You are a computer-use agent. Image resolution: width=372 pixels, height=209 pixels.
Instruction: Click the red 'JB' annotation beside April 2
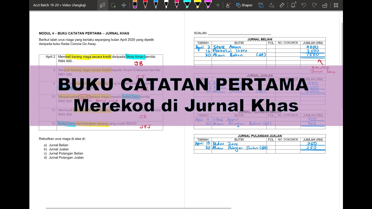pyautogui.click(x=138, y=63)
